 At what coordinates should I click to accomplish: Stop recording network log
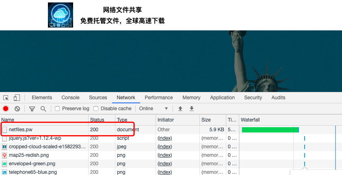[6, 109]
